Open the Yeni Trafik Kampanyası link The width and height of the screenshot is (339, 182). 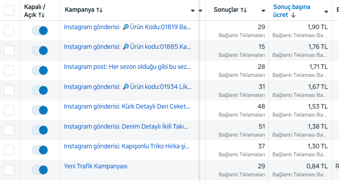click(x=96, y=166)
